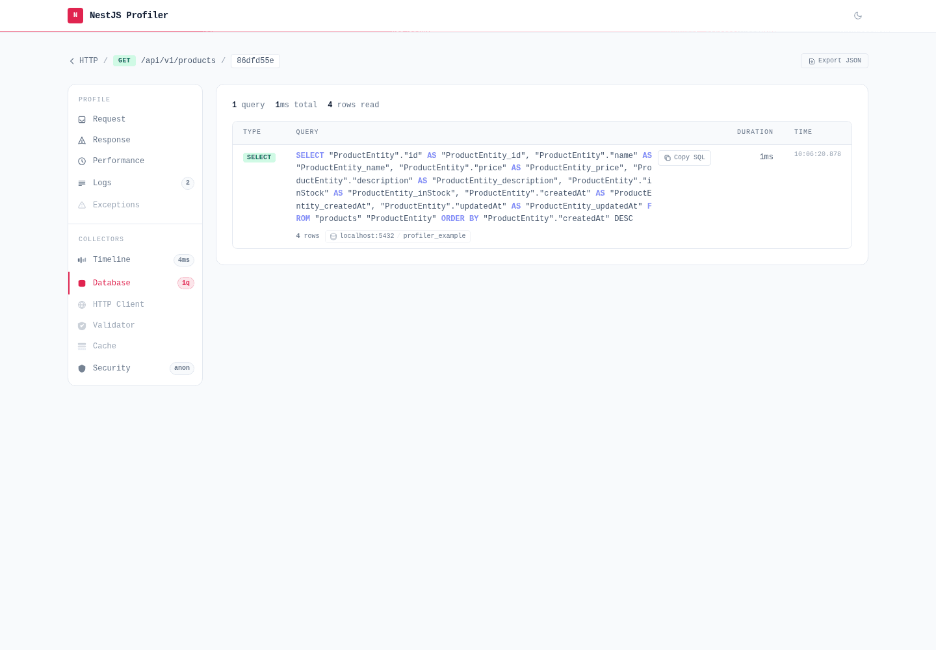Click the Logs count badge 2
The image size is (936, 650).
188,183
